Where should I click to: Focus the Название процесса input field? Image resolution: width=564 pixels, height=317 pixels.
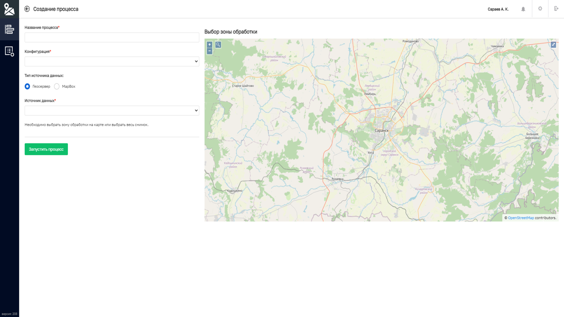[112, 37]
